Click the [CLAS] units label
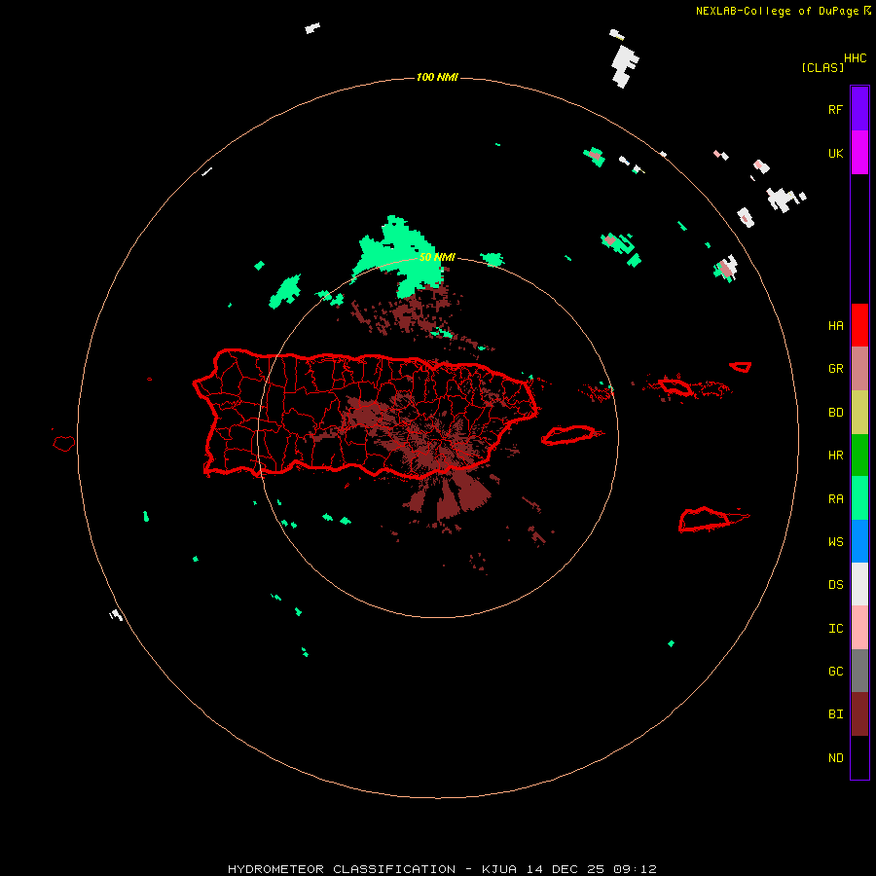 coord(822,67)
